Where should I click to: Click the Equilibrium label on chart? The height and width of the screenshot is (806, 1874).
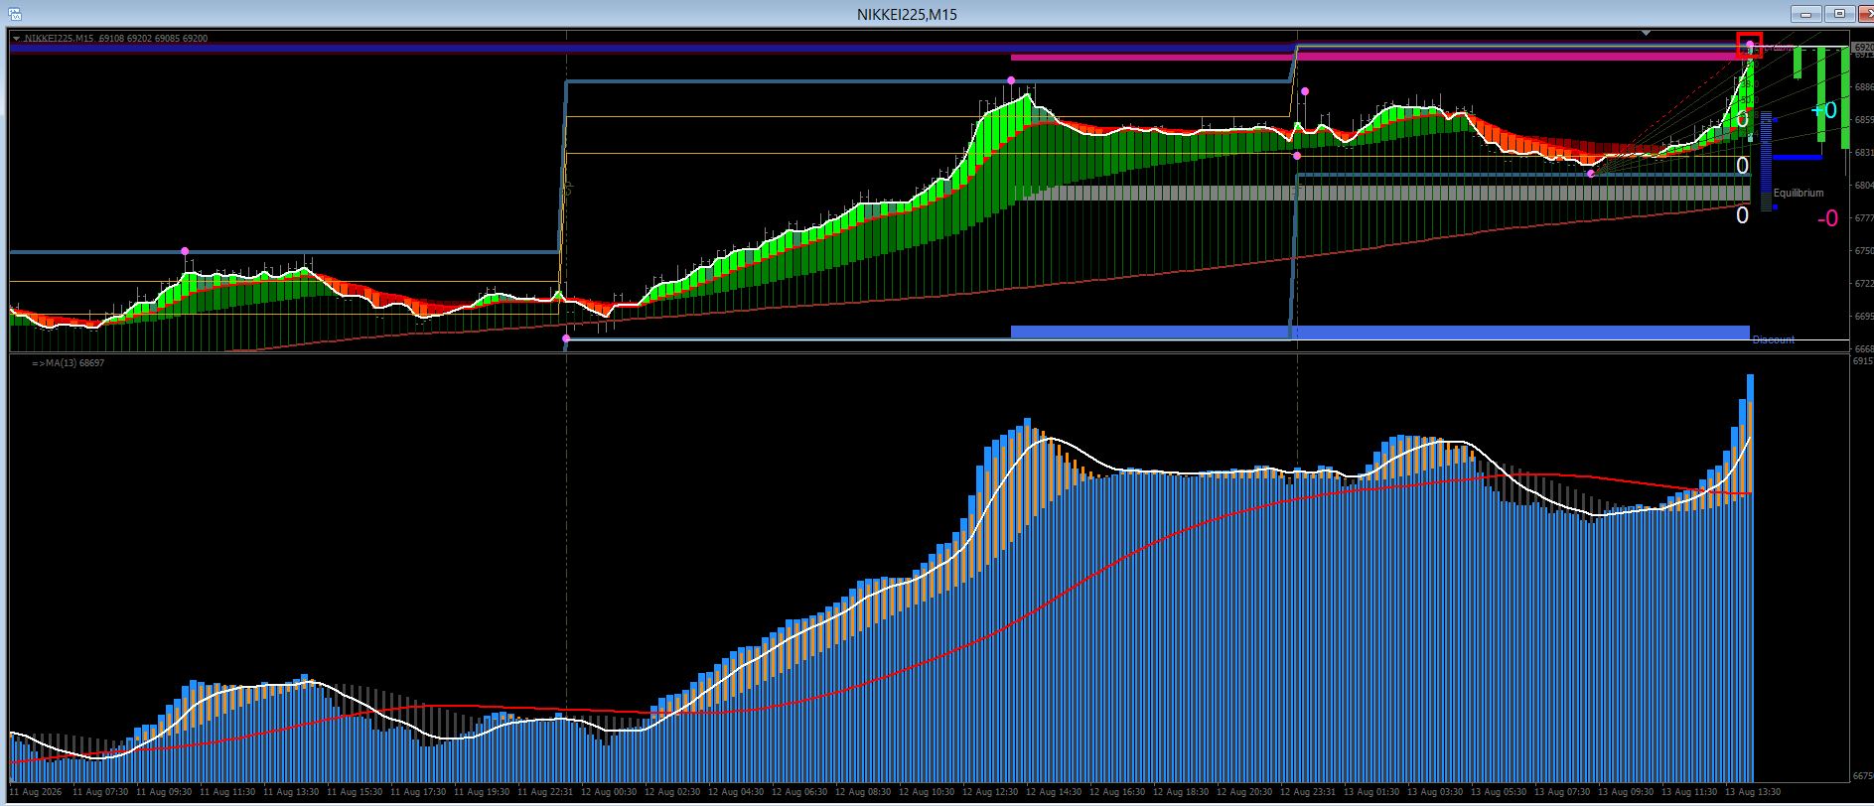(x=1799, y=194)
